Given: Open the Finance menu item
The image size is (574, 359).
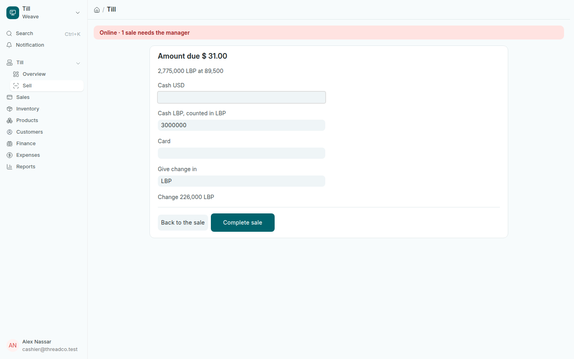Looking at the screenshot, I should pos(44,144).
